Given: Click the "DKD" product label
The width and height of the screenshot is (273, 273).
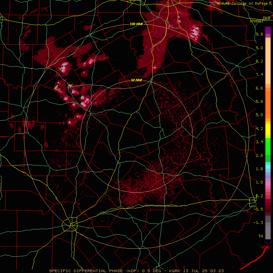Looking at the screenshot, I should coord(267,18).
